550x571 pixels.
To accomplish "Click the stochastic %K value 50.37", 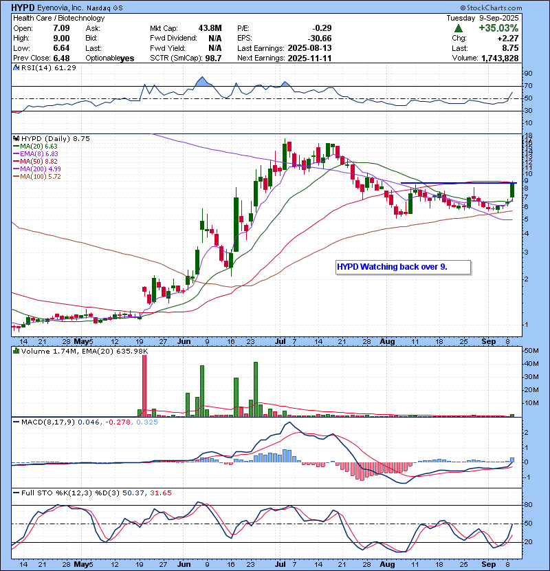I will tap(133, 493).
